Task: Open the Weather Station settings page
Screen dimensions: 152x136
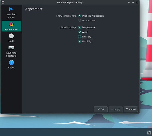Action: pyautogui.click(x=11, y=13)
